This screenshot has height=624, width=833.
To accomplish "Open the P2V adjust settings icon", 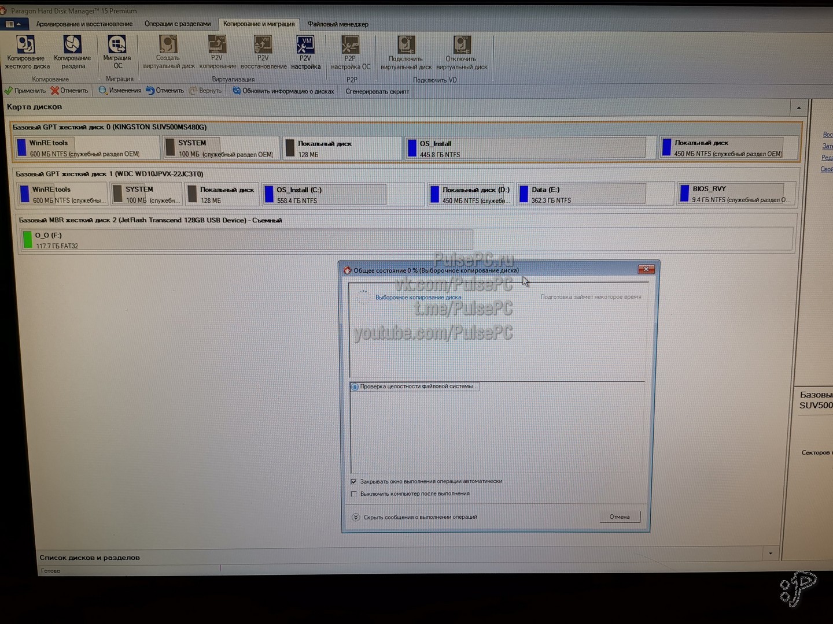I will pos(305,45).
